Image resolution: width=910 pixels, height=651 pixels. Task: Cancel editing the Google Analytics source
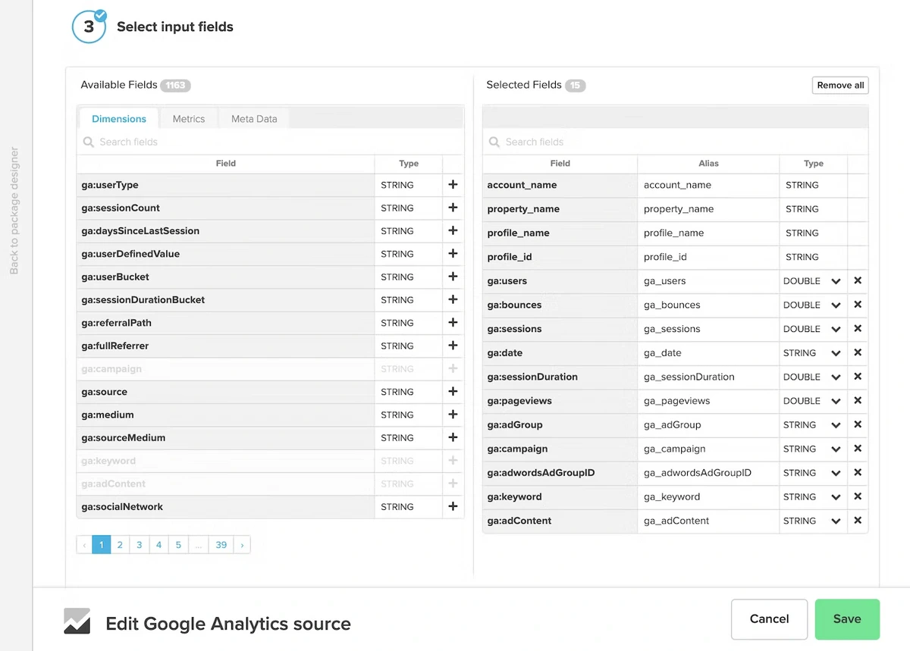pos(769,619)
